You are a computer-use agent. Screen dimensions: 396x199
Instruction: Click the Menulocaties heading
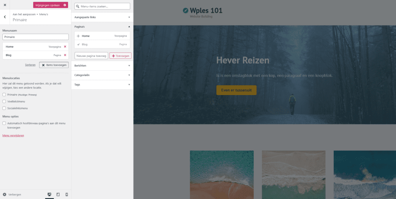coord(11,78)
